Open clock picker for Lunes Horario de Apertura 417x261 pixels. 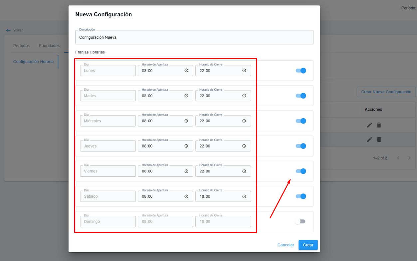coord(186,71)
